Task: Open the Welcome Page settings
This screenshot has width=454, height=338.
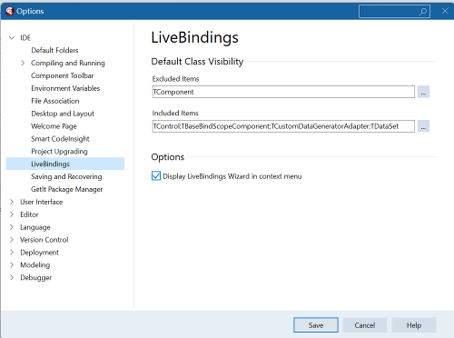Action: [x=54, y=126]
